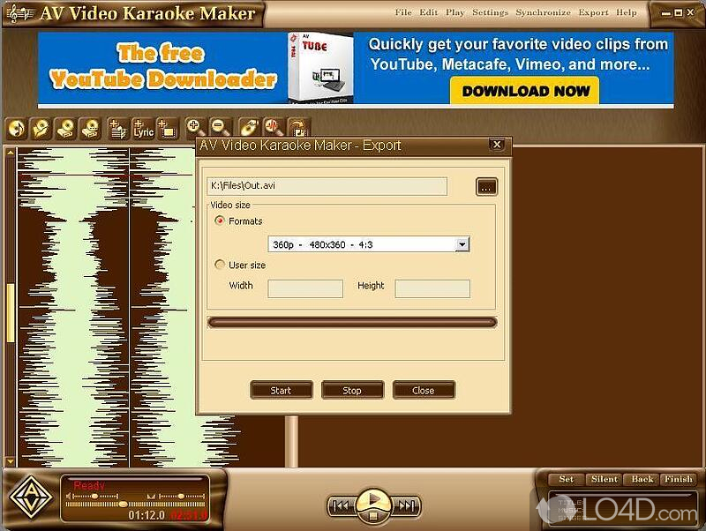Click the export video toolbar icon
Viewport: 706px width, 531px height.
coord(298,128)
